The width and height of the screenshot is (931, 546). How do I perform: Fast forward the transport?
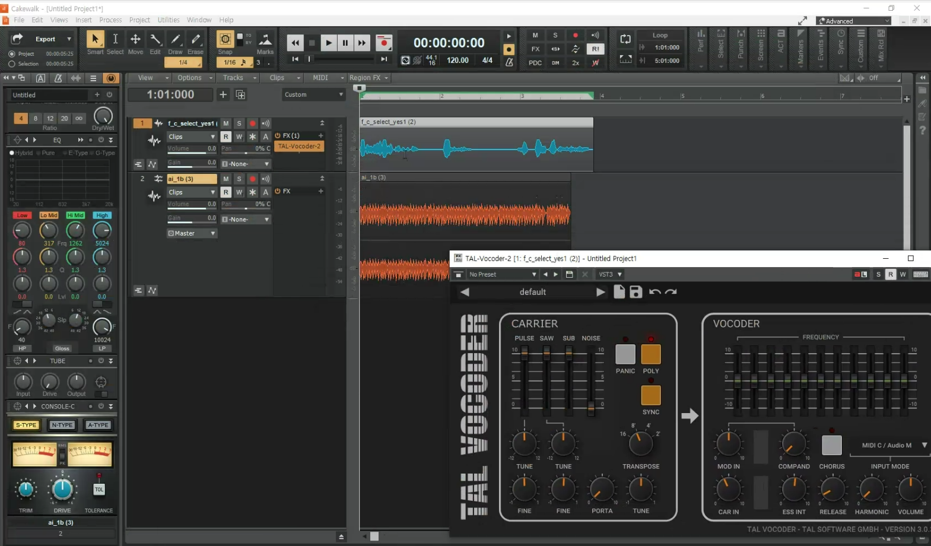pos(361,43)
